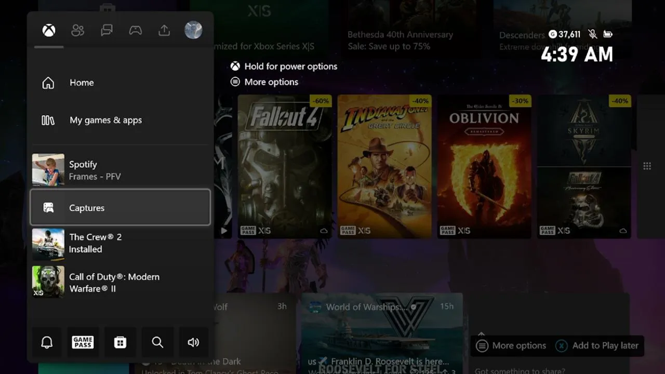This screenshot has height=374, width=665.
Task: Open the Parties & chats tab
Action: coord(107,31)
